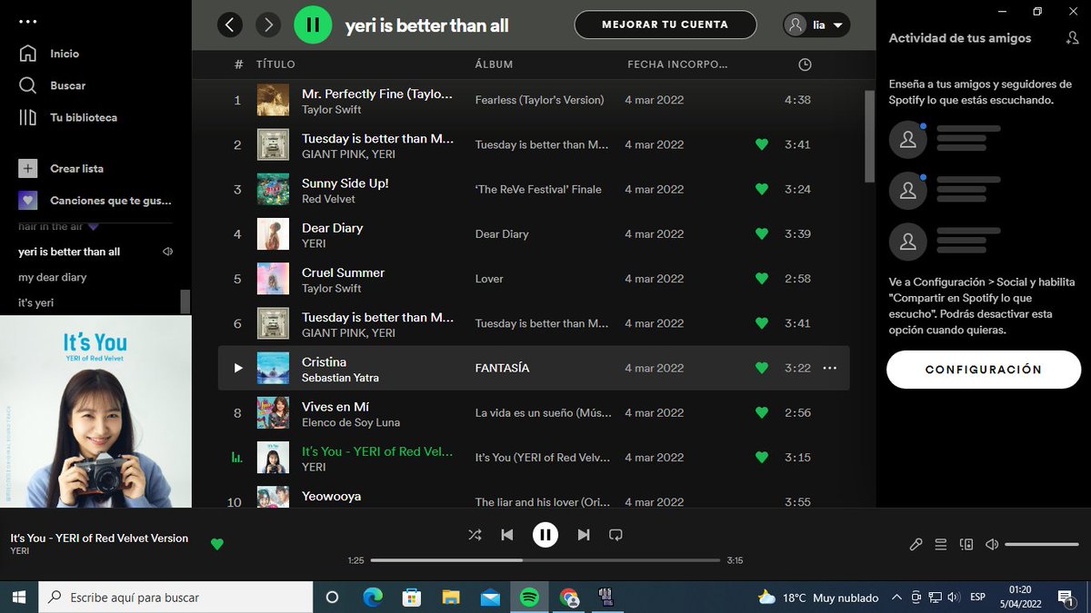Click Sunny Side Up! album thumbnail
Image resolution: width=1091 pixels, height=613 pixels.
point(273,189)
